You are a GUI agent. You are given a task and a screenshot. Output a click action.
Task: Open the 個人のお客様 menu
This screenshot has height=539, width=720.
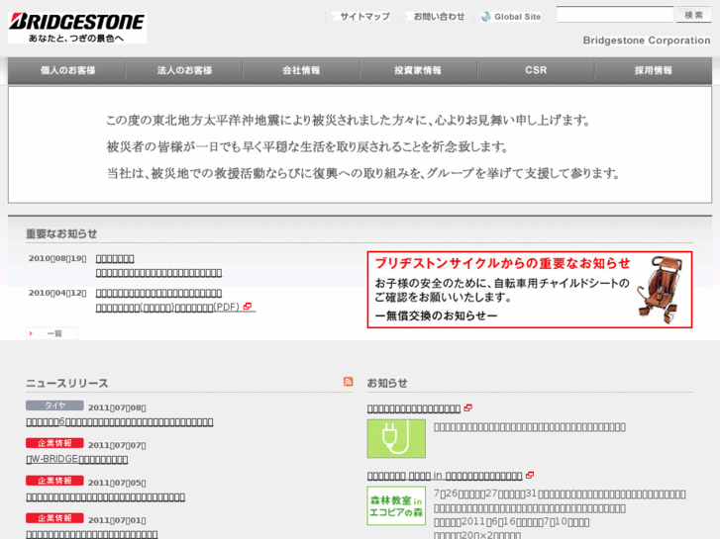(x=67, y=70)
